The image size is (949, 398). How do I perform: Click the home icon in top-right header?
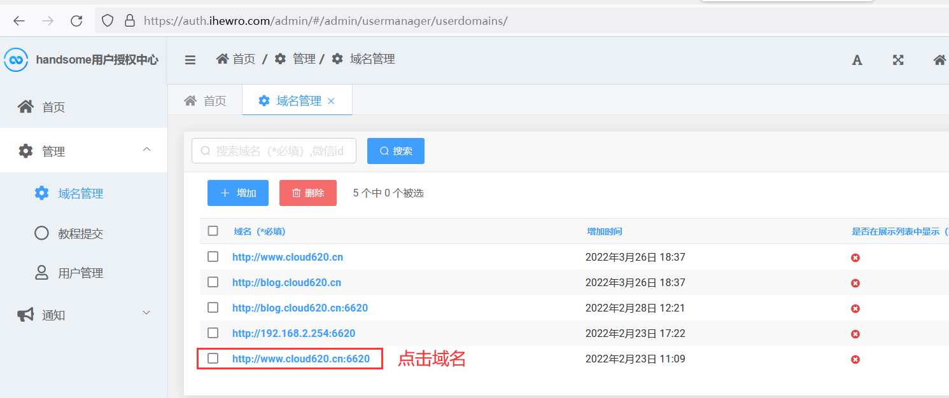pos(939,60)
